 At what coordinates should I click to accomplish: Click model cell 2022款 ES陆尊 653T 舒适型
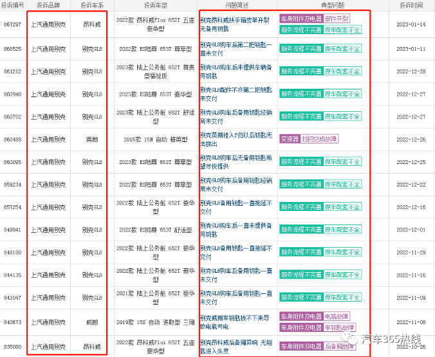coord(156,230)
